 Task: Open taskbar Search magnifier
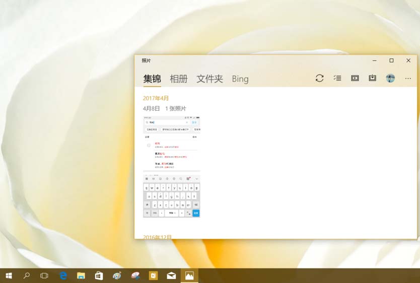point(27,275)
